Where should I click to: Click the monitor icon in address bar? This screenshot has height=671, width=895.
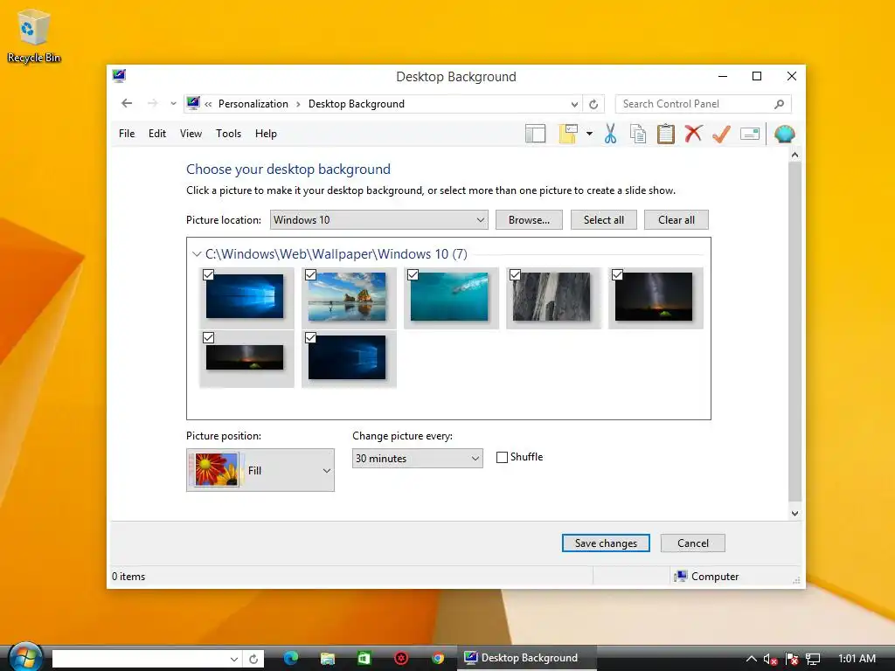click(x=193, y=103)
